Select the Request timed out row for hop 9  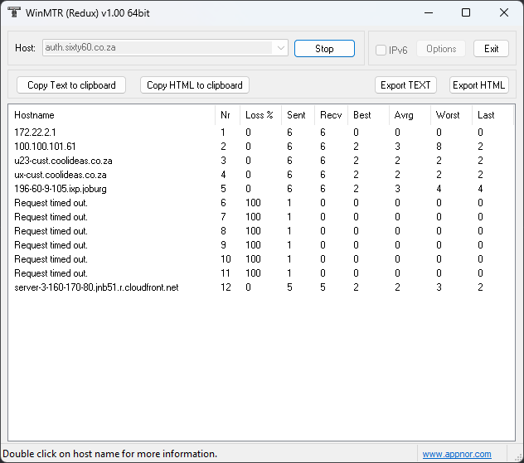(261, 245)
